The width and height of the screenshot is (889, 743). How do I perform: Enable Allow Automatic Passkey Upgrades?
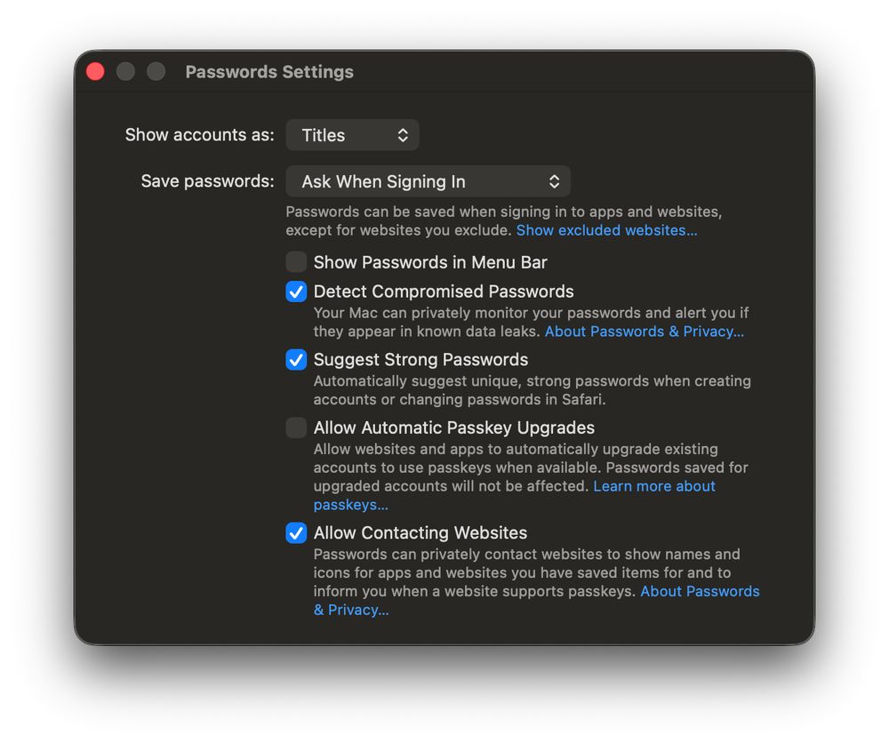pos(295,427)
